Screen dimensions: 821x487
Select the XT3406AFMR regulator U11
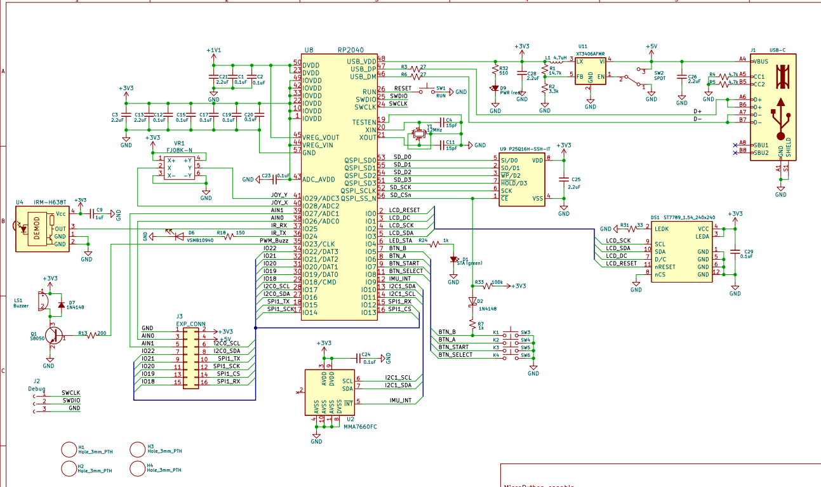(x=591, y=71)
